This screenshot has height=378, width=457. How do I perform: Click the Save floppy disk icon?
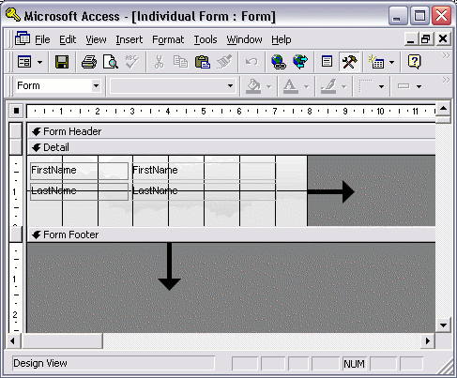62,62
